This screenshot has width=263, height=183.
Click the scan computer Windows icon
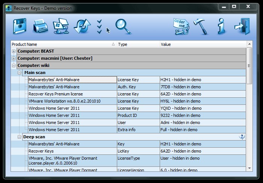tap(61, 26)
